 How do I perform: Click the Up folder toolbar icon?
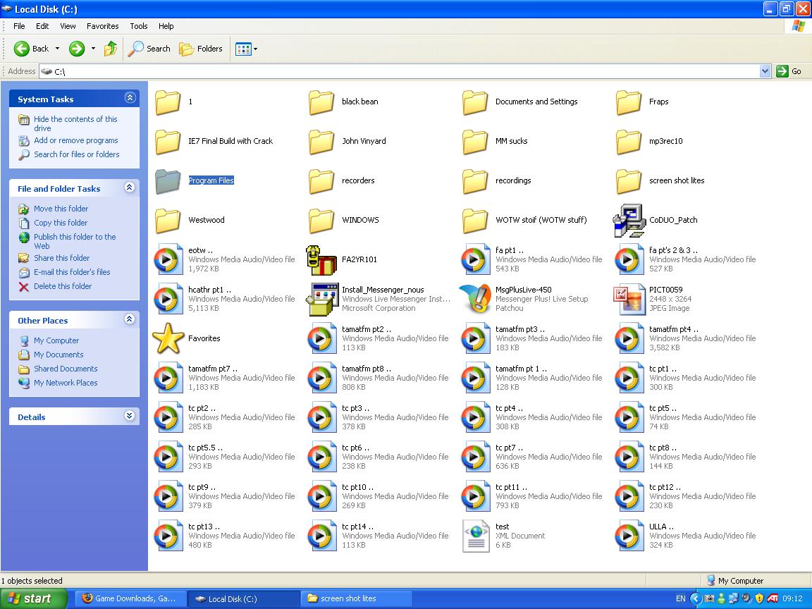(x=110, y=49)
